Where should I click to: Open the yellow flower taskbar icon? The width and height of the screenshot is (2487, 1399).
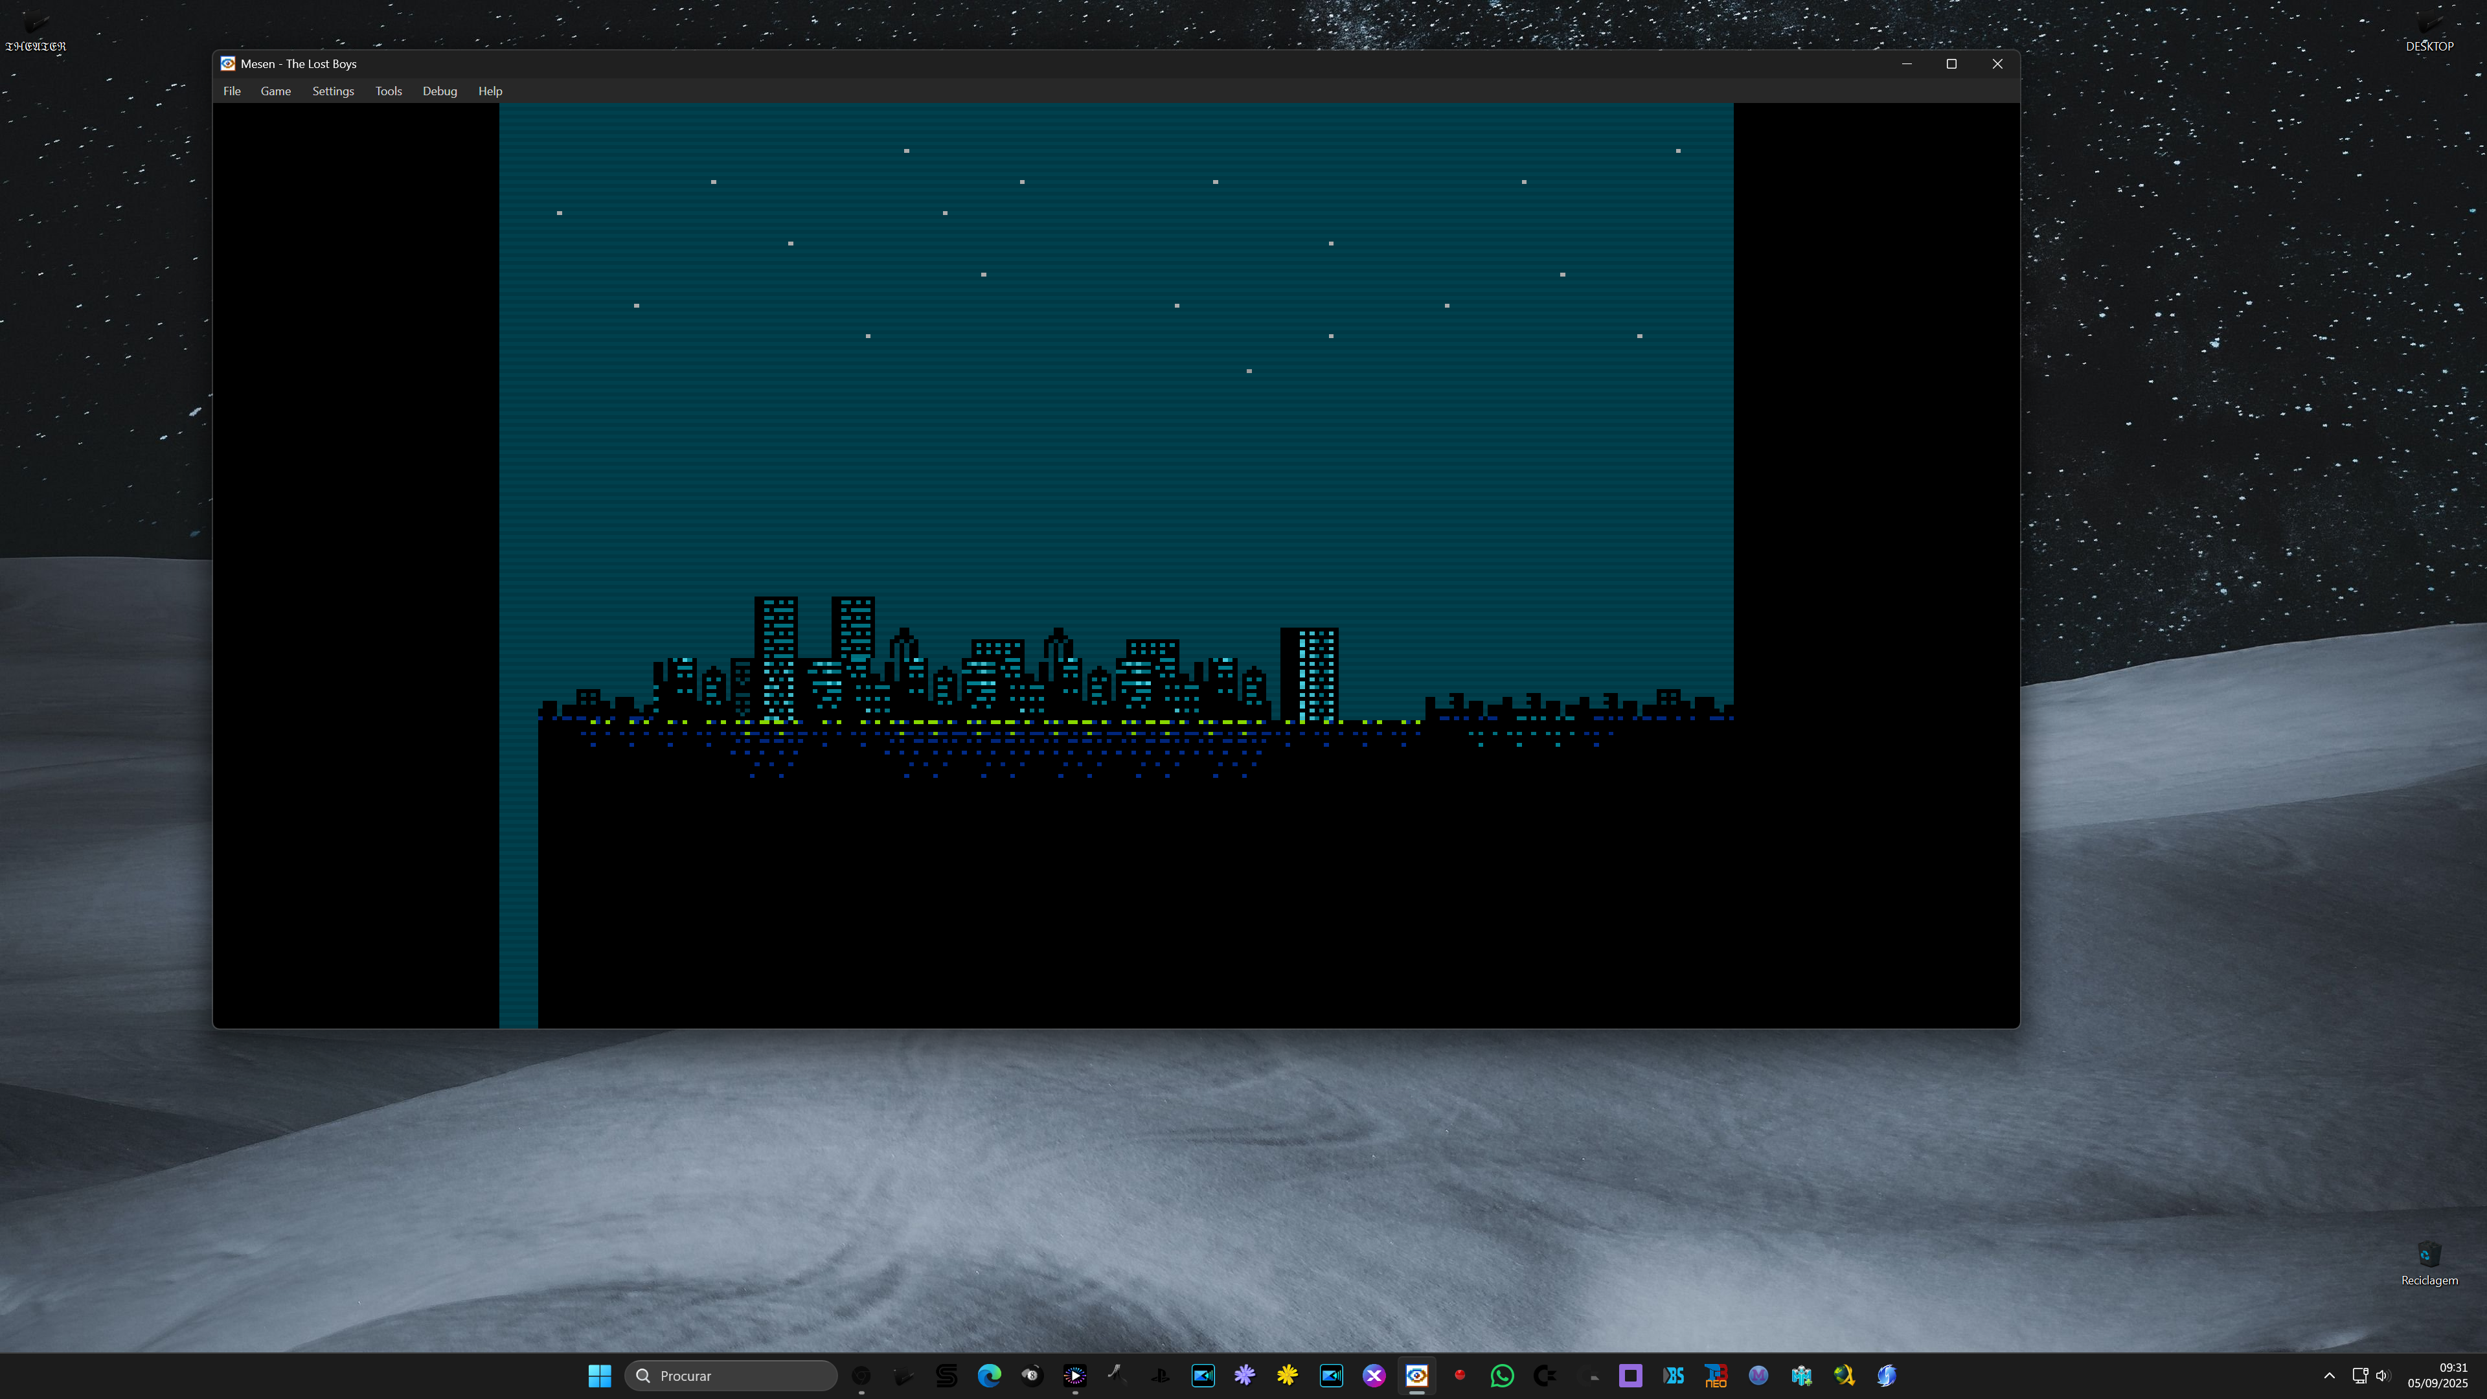coord(1288,1376)
